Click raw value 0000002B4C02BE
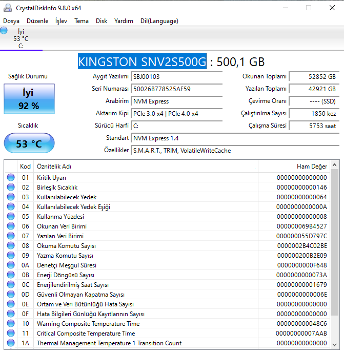 pyautogui.click(x=302, y=245)
